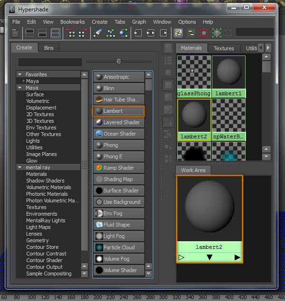Click the Input Connections toolbar icon

click(x=138, y=33)
